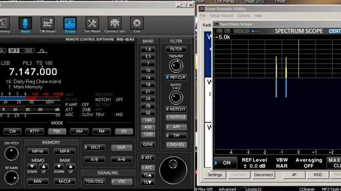
Task: Click Disconnect button in Remote Utility
Action: pyautogui.click(x=263, y=175)
